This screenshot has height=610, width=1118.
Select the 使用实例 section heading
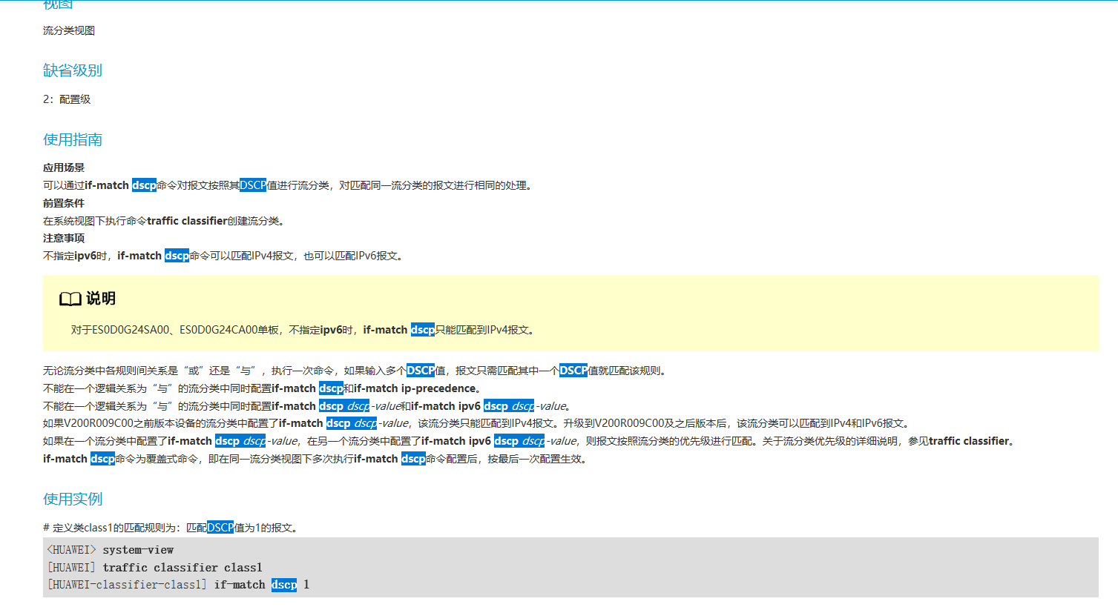[73, 500]
